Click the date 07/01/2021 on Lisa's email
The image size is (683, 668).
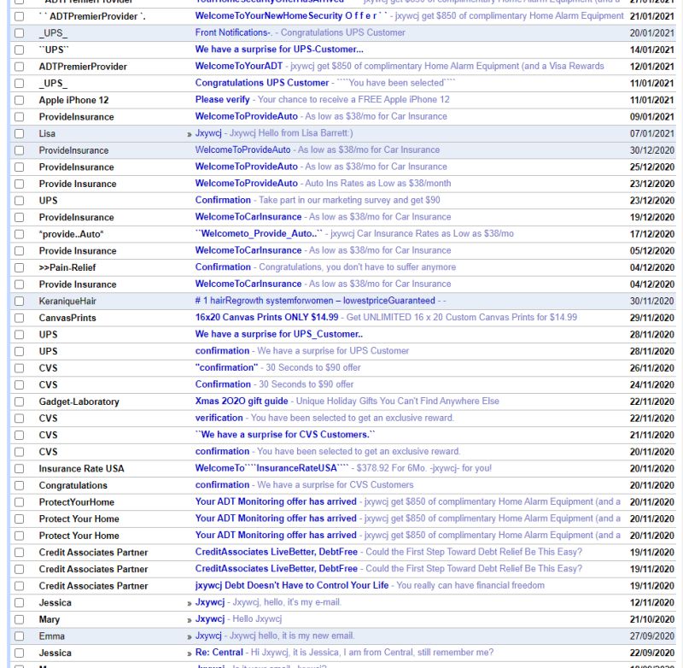tap(651, 134)
